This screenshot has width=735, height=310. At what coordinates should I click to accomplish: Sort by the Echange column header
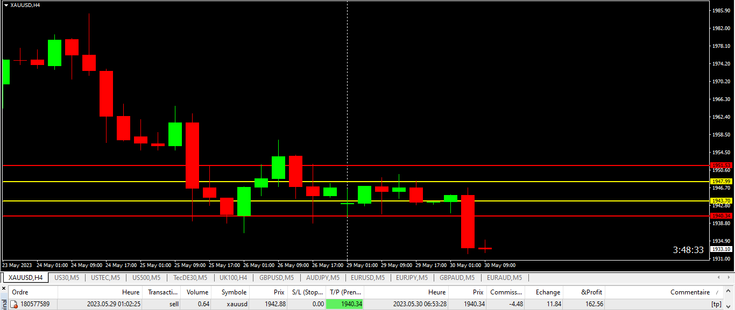(544, 292)
